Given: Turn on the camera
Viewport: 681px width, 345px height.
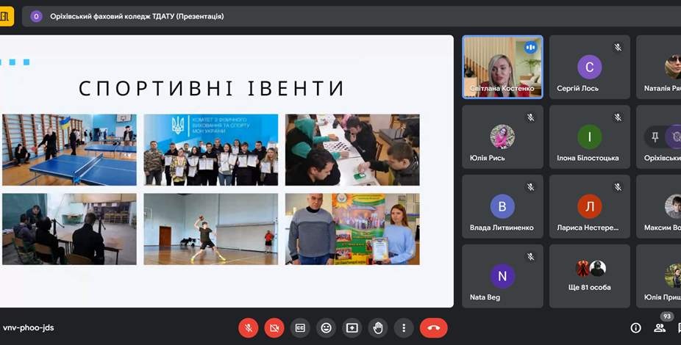Looking at the screenshot, I should (274, 327).
